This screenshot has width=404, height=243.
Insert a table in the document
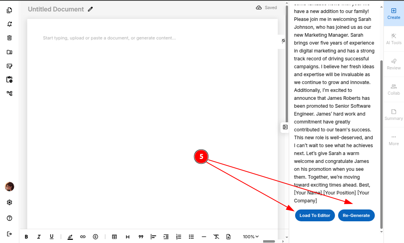click(x=114, y=237)
